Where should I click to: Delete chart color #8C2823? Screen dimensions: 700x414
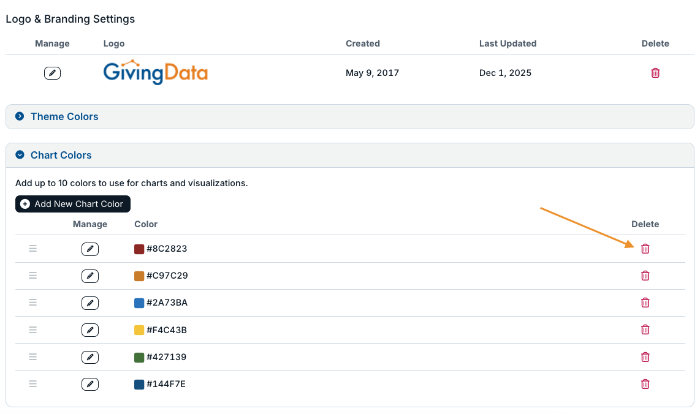(x=645, y=249)
